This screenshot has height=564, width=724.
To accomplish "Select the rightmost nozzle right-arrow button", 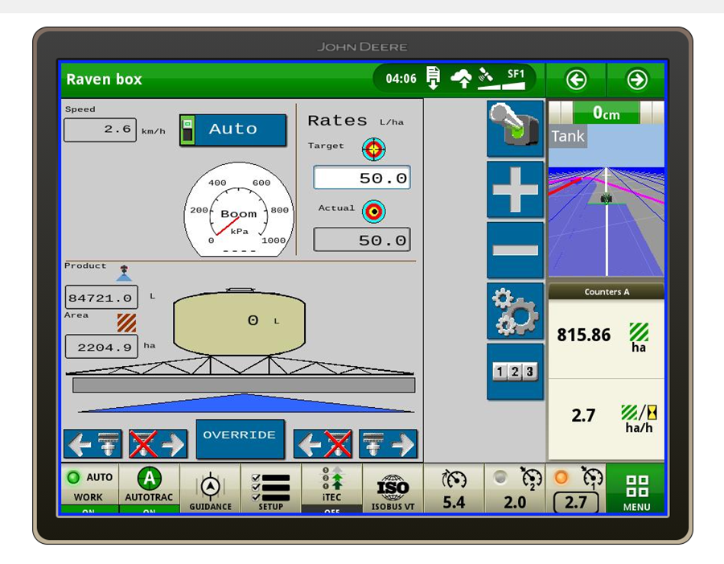I will (388, 444).
